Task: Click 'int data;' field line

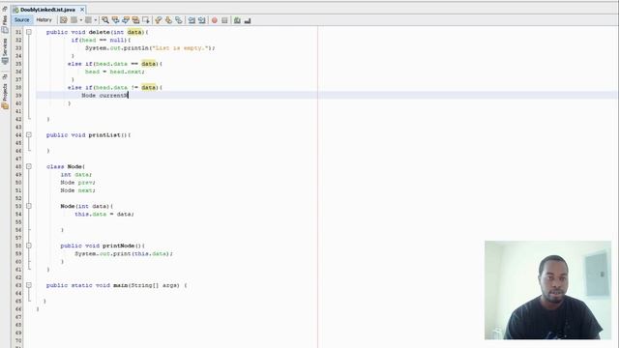Action: click(x=76, y=174)
